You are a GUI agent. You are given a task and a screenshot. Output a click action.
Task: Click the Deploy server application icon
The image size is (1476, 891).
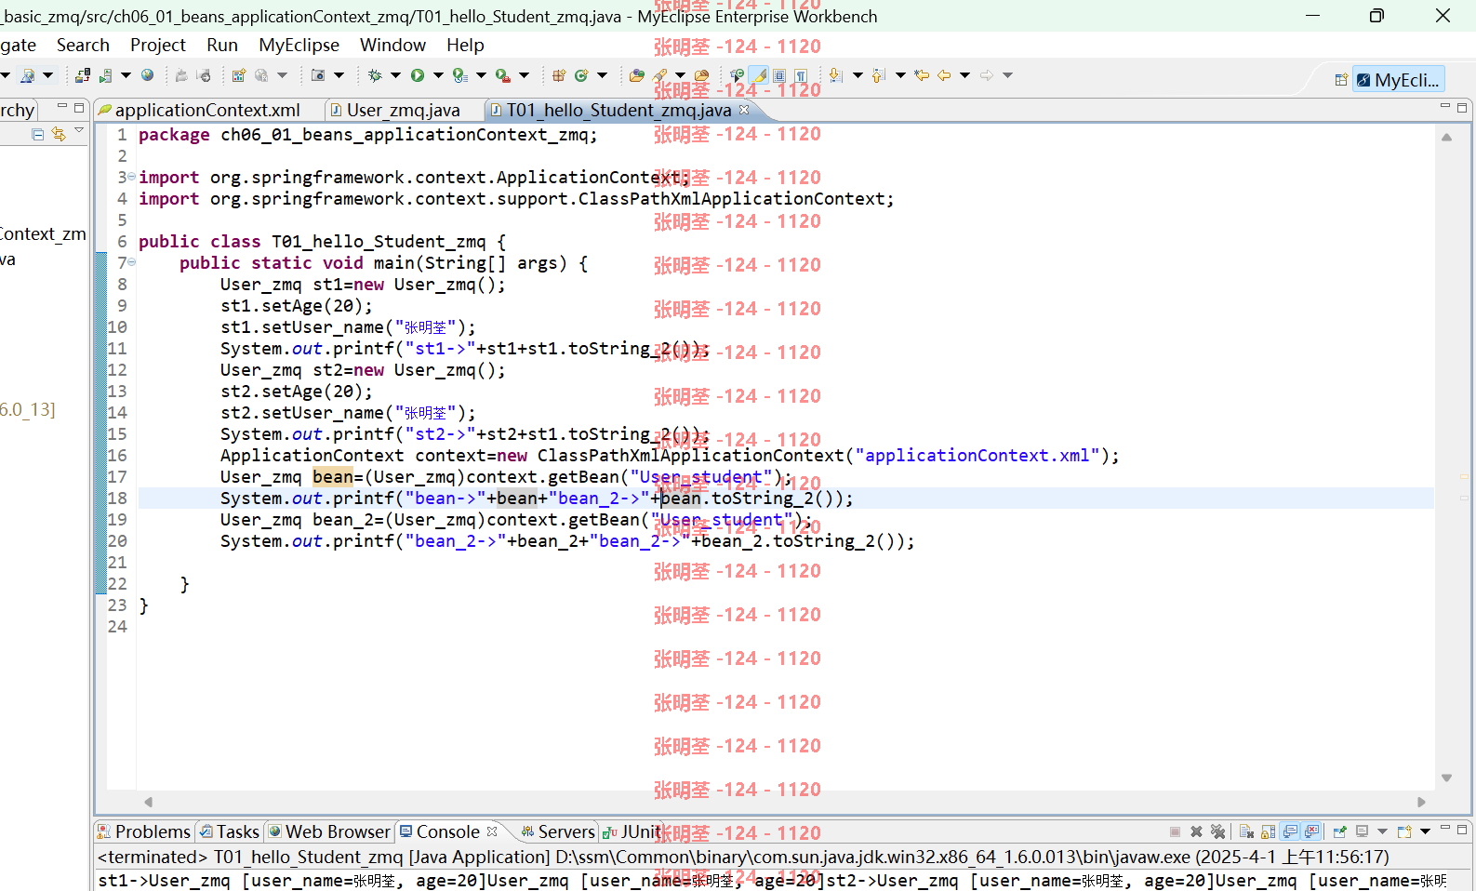click(83, 75)
